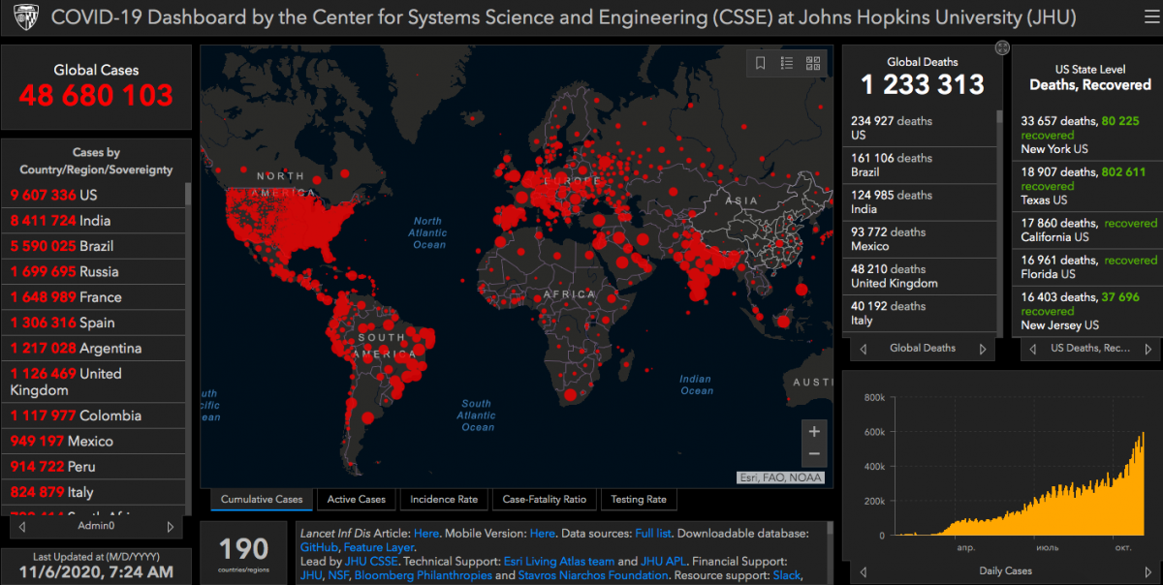This screenshot has width=1163, height=585.
Task: Click left arrow beside US Deaths, Rec... label
Action: click(x=1032, y=349)
